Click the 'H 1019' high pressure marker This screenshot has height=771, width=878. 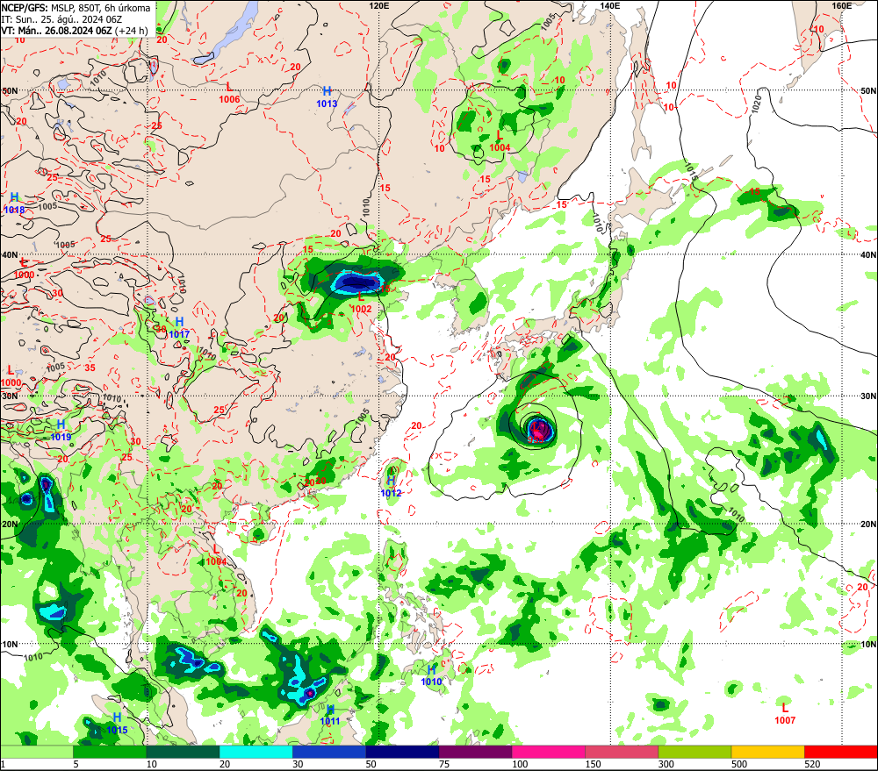pyautogui.click(x=61, y=431)
